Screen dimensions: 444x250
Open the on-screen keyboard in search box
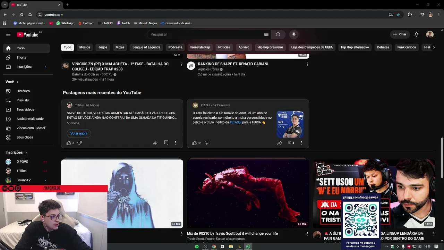click(x=266, y=34)
